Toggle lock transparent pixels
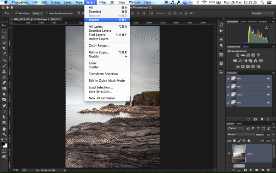276x173 pixels. point(235,141)
